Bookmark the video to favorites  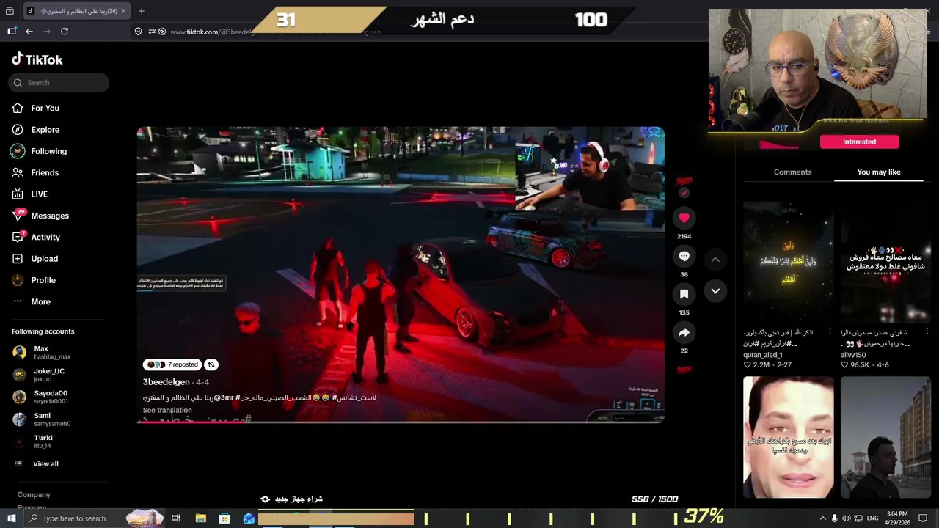[x=684, y=294]
